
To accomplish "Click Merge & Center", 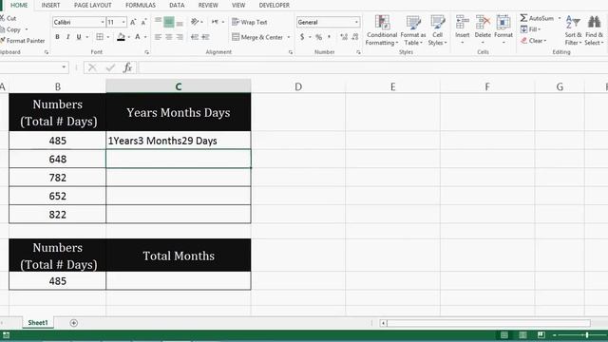I will tap(257, 37).
